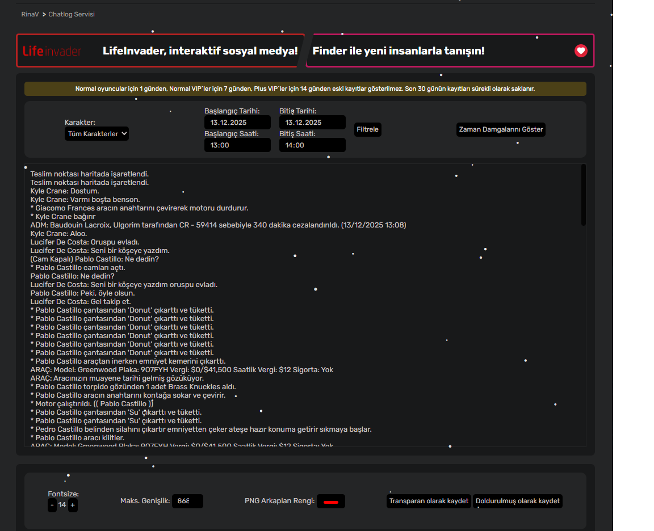Select line 'Kyle Crane: Varmı boşta benson.'

click(85, 200)
